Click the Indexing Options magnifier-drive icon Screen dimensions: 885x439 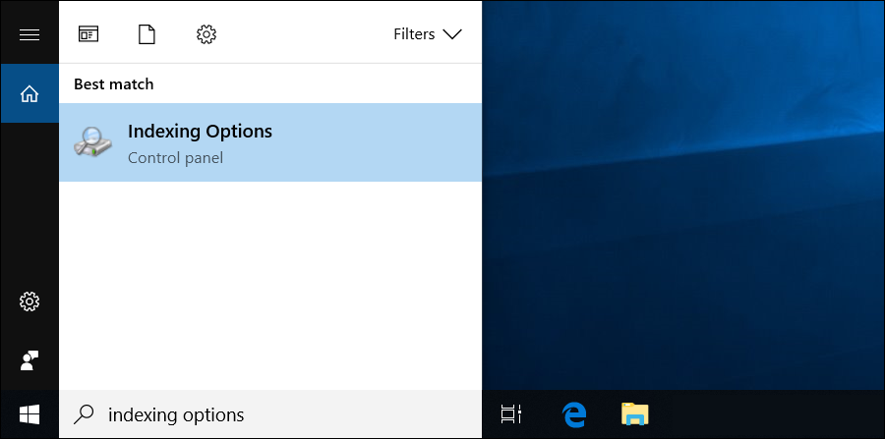click(93, 142)
